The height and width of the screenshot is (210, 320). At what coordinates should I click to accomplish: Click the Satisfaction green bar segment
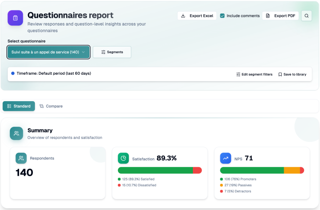click(155, 170)
